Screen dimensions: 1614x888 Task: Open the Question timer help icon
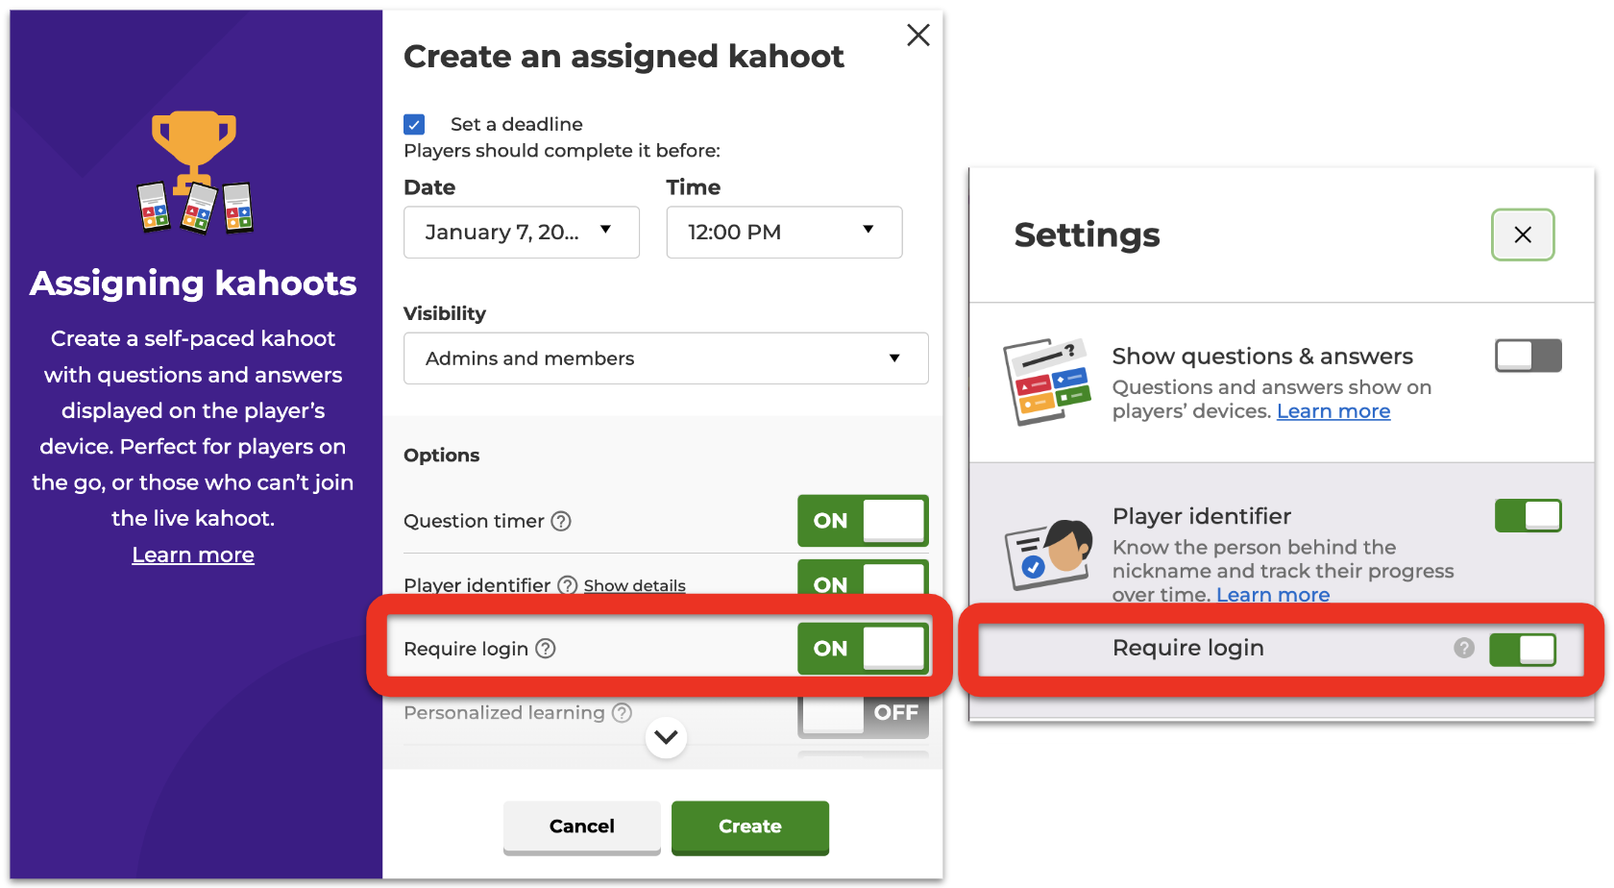click(561, 521)
